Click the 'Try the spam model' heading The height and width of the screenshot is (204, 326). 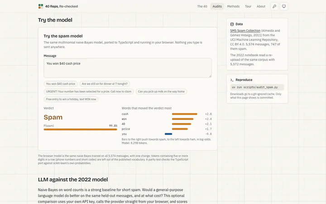(x=63, y=36)
